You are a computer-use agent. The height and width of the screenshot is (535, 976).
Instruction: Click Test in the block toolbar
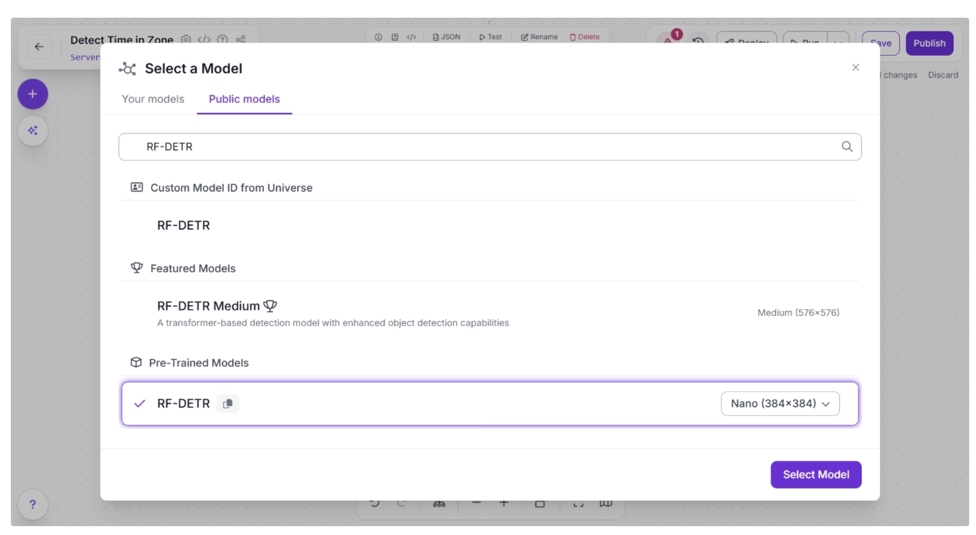491,37
